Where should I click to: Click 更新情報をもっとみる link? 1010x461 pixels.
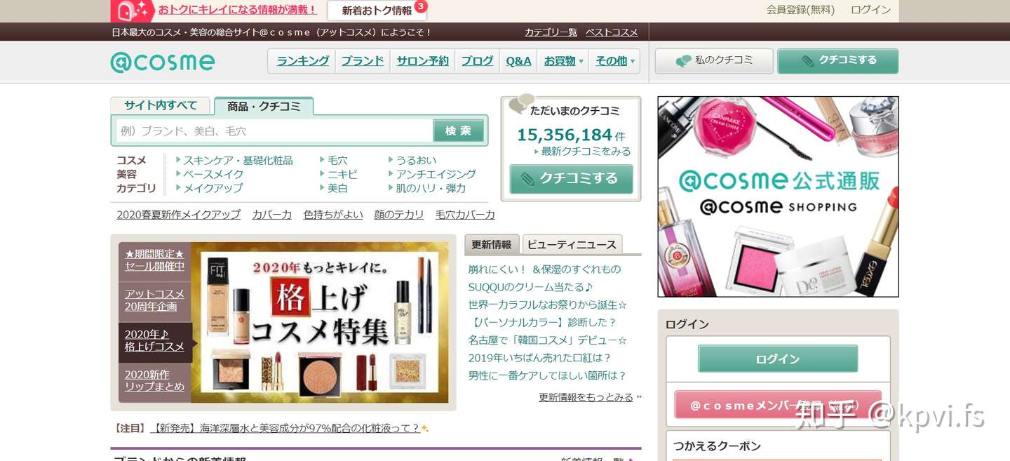click(586, 397)
